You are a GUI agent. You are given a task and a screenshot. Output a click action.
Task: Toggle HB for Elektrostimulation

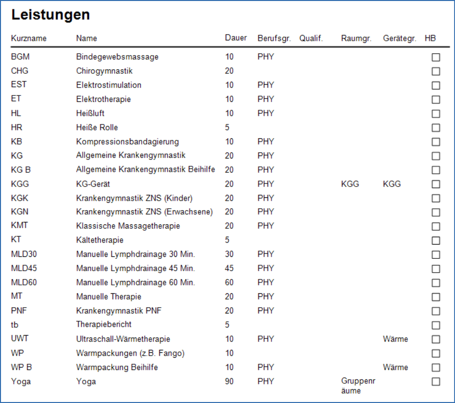click(x=435, y=85)
